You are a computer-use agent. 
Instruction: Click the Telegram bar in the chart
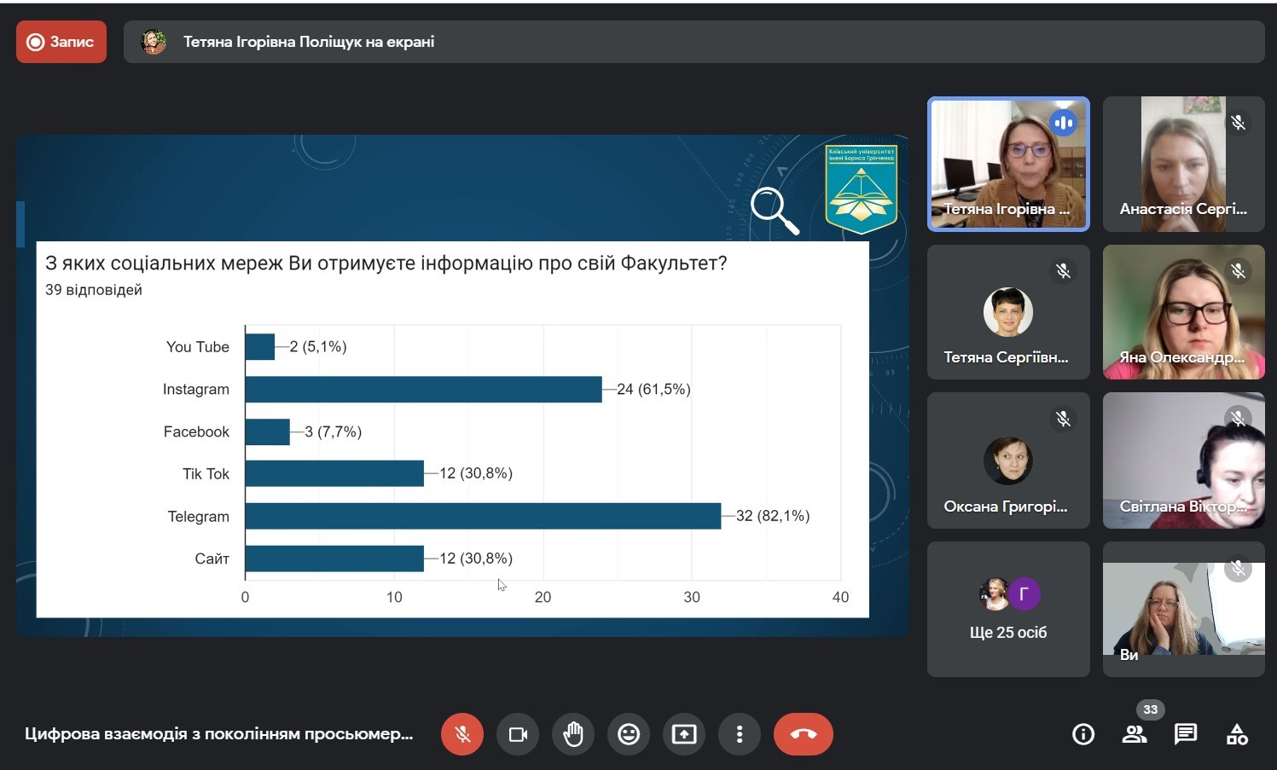click(x=483, y=516)
